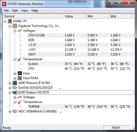Click the Sensor column header

(33, 16)
